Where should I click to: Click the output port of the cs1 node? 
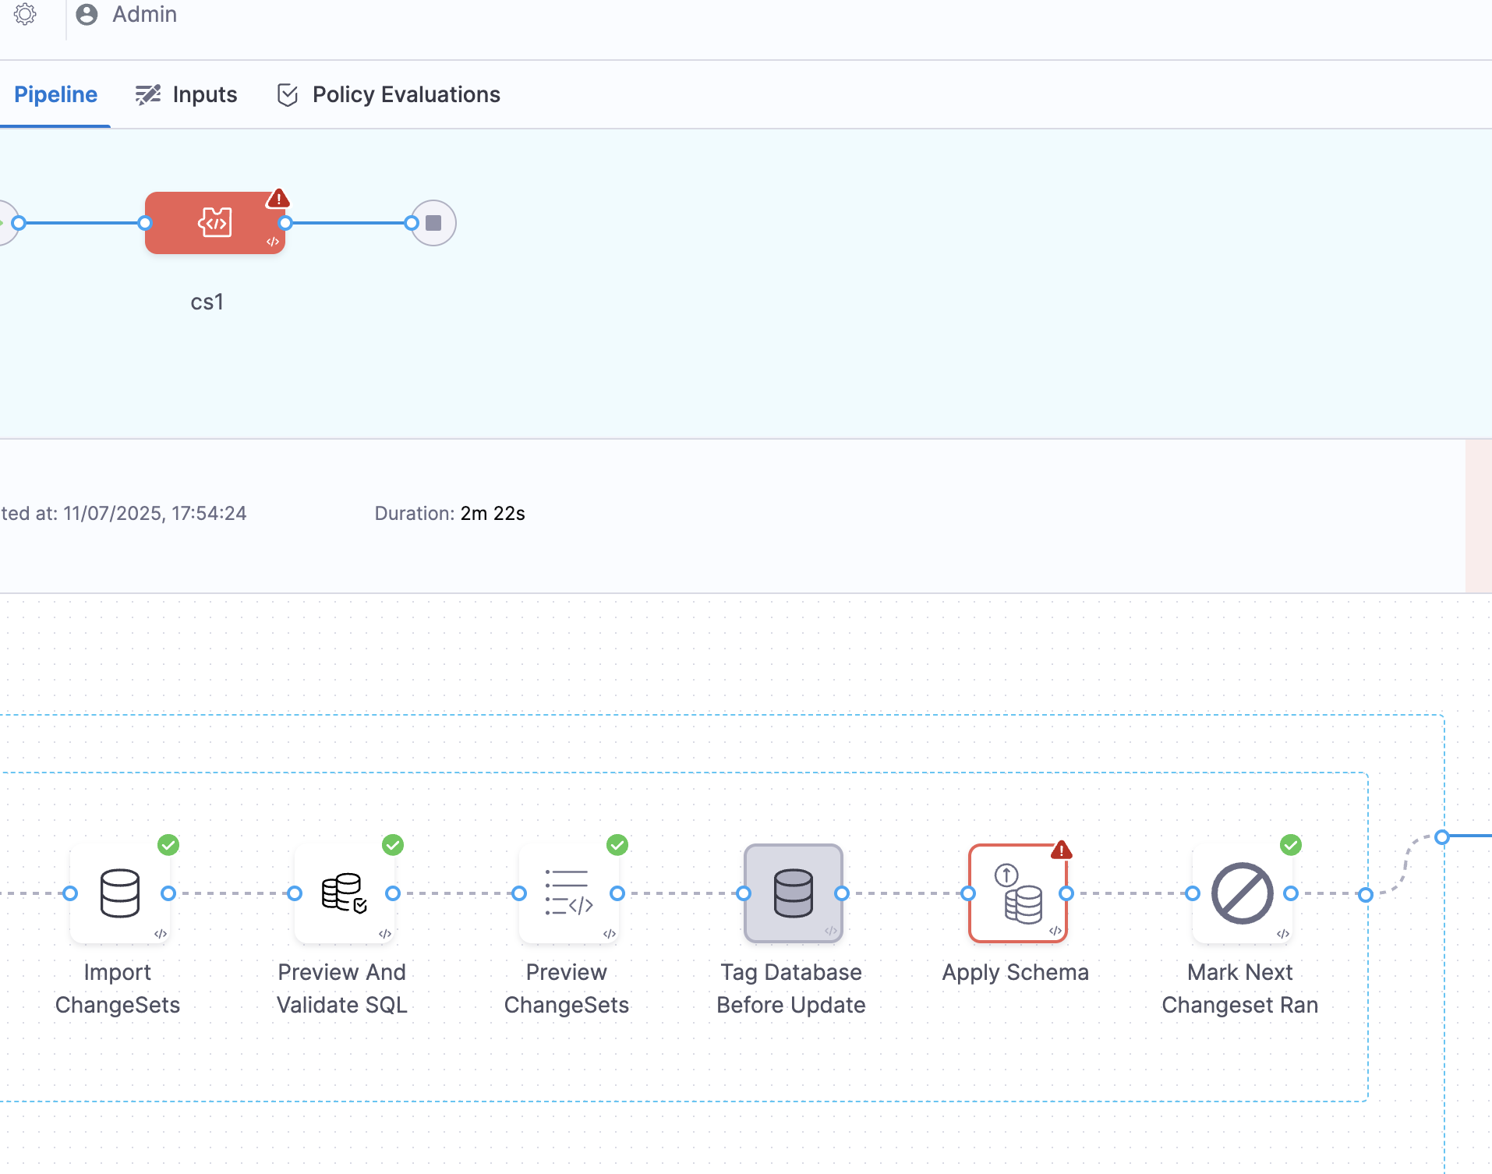(x=285, y=223)
